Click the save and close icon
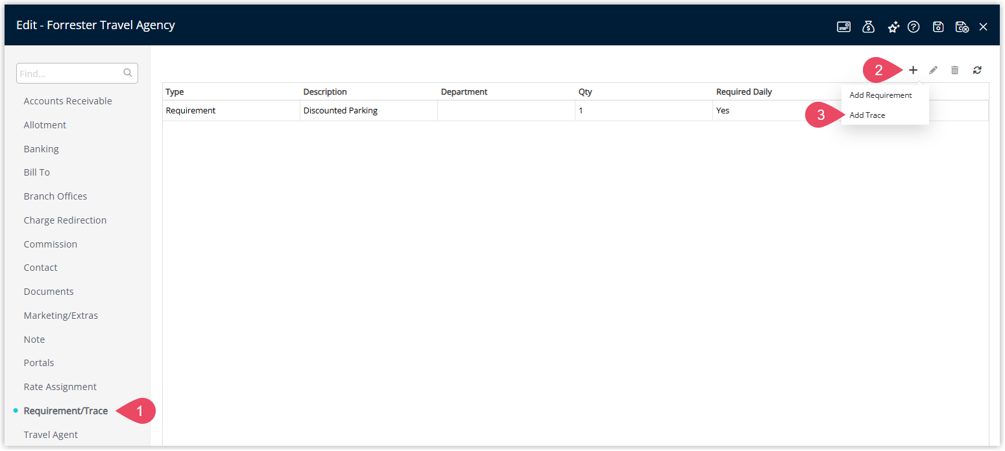 coord(962,27)
